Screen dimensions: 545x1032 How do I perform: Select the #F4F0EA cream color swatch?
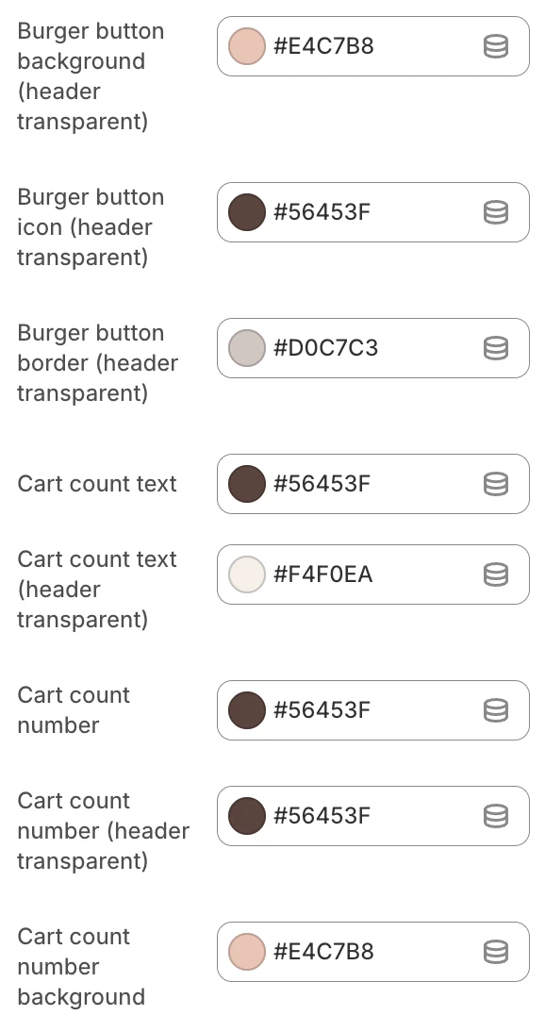click(247, 574)
